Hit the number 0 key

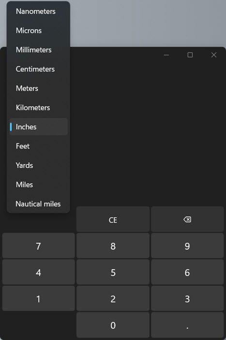coord(113,325)
